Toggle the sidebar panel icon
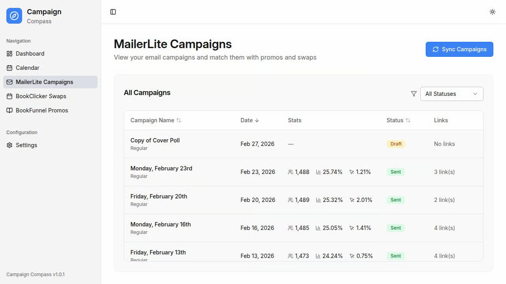The image size is (506, 284). [x=113, y=12]
